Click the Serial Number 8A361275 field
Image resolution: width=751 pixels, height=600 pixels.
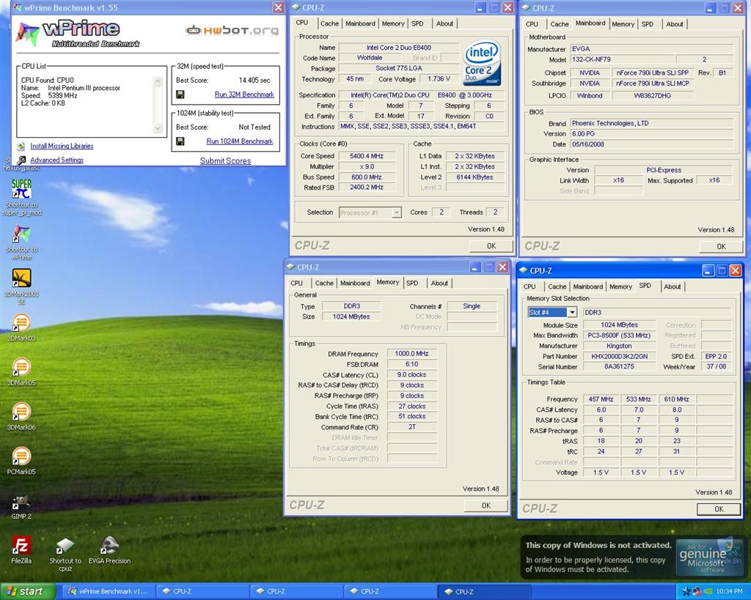[x=619, y=367]
